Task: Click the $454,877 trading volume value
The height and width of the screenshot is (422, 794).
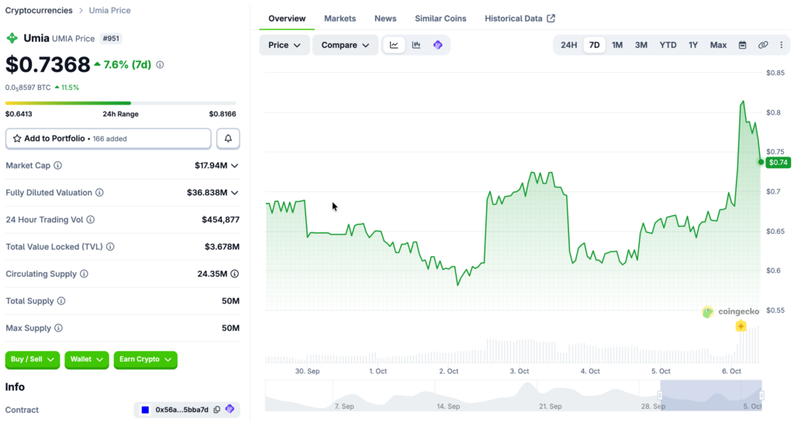Action: (x=220, y=219)
